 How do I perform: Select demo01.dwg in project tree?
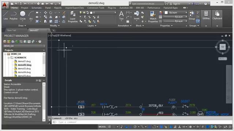point(24,61)
